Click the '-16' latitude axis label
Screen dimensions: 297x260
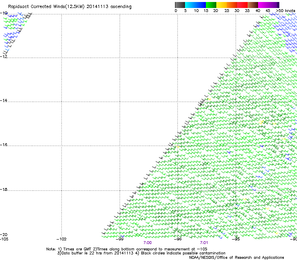click(x=4, y=145)
